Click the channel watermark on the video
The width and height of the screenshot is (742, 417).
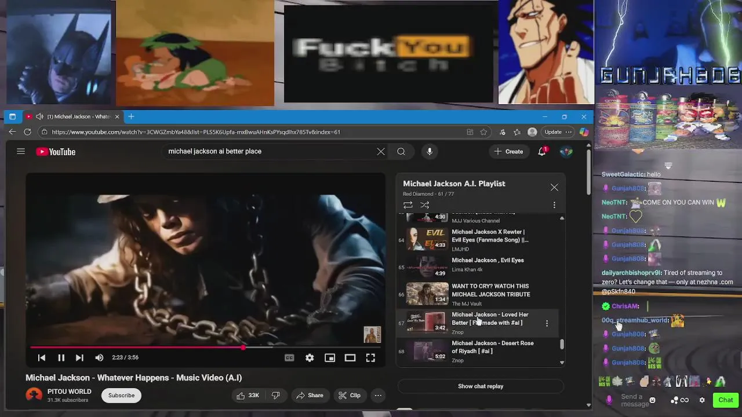pos(372,335)
